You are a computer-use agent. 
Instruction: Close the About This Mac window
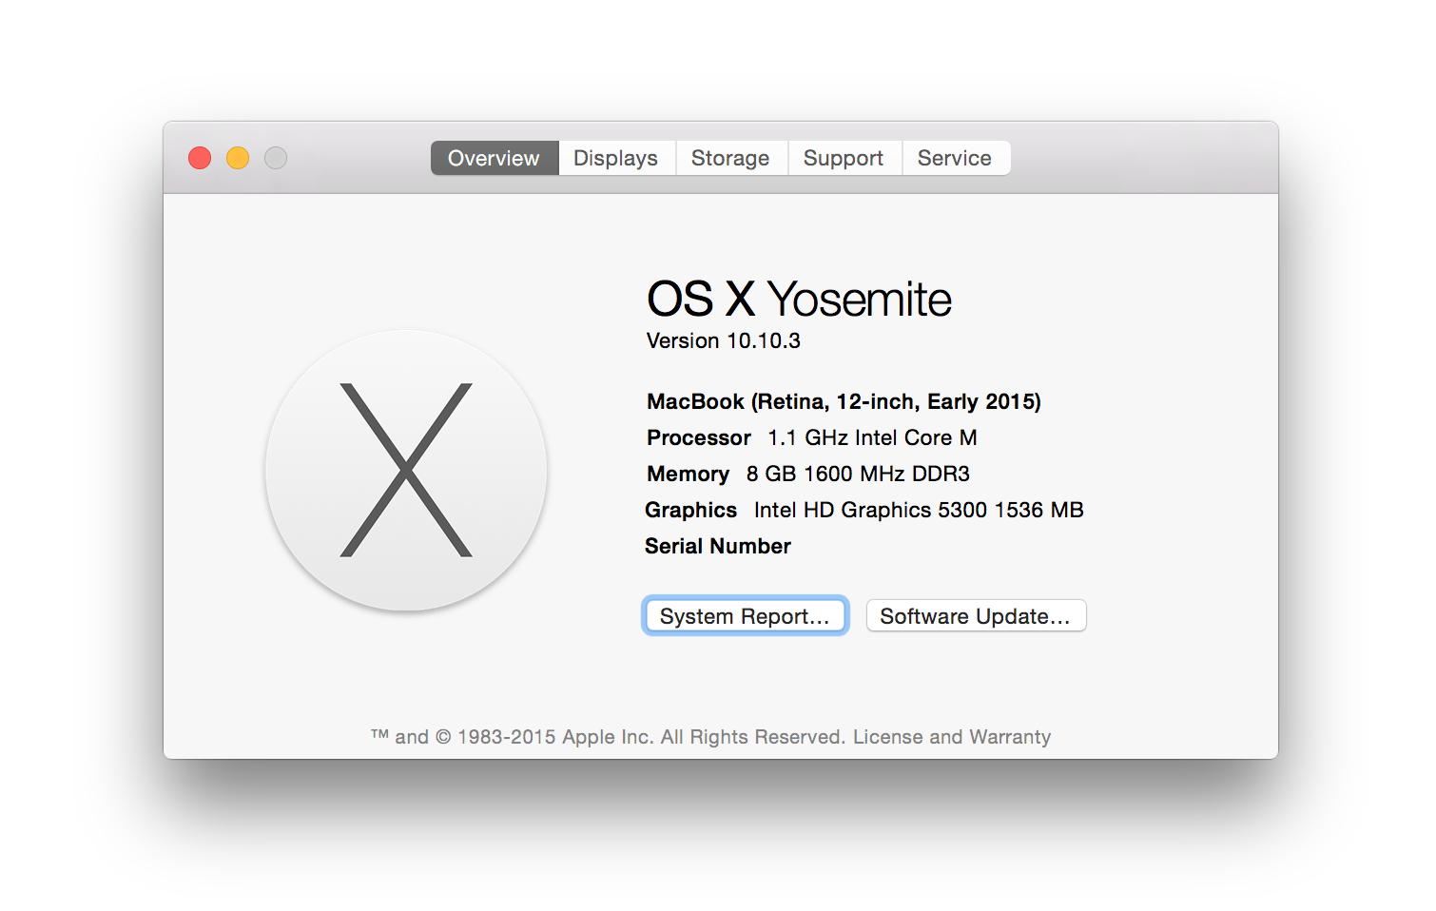[200, 158]
